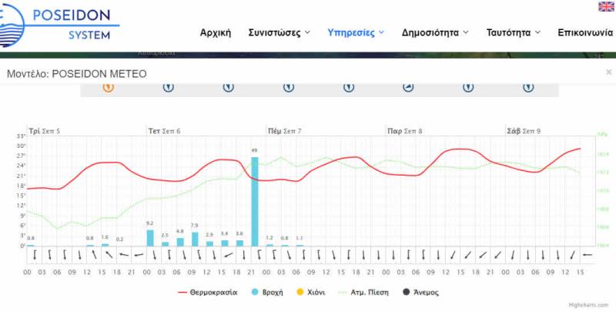Expand the Δημοσιότητα dropdown menu

[435, 32]
